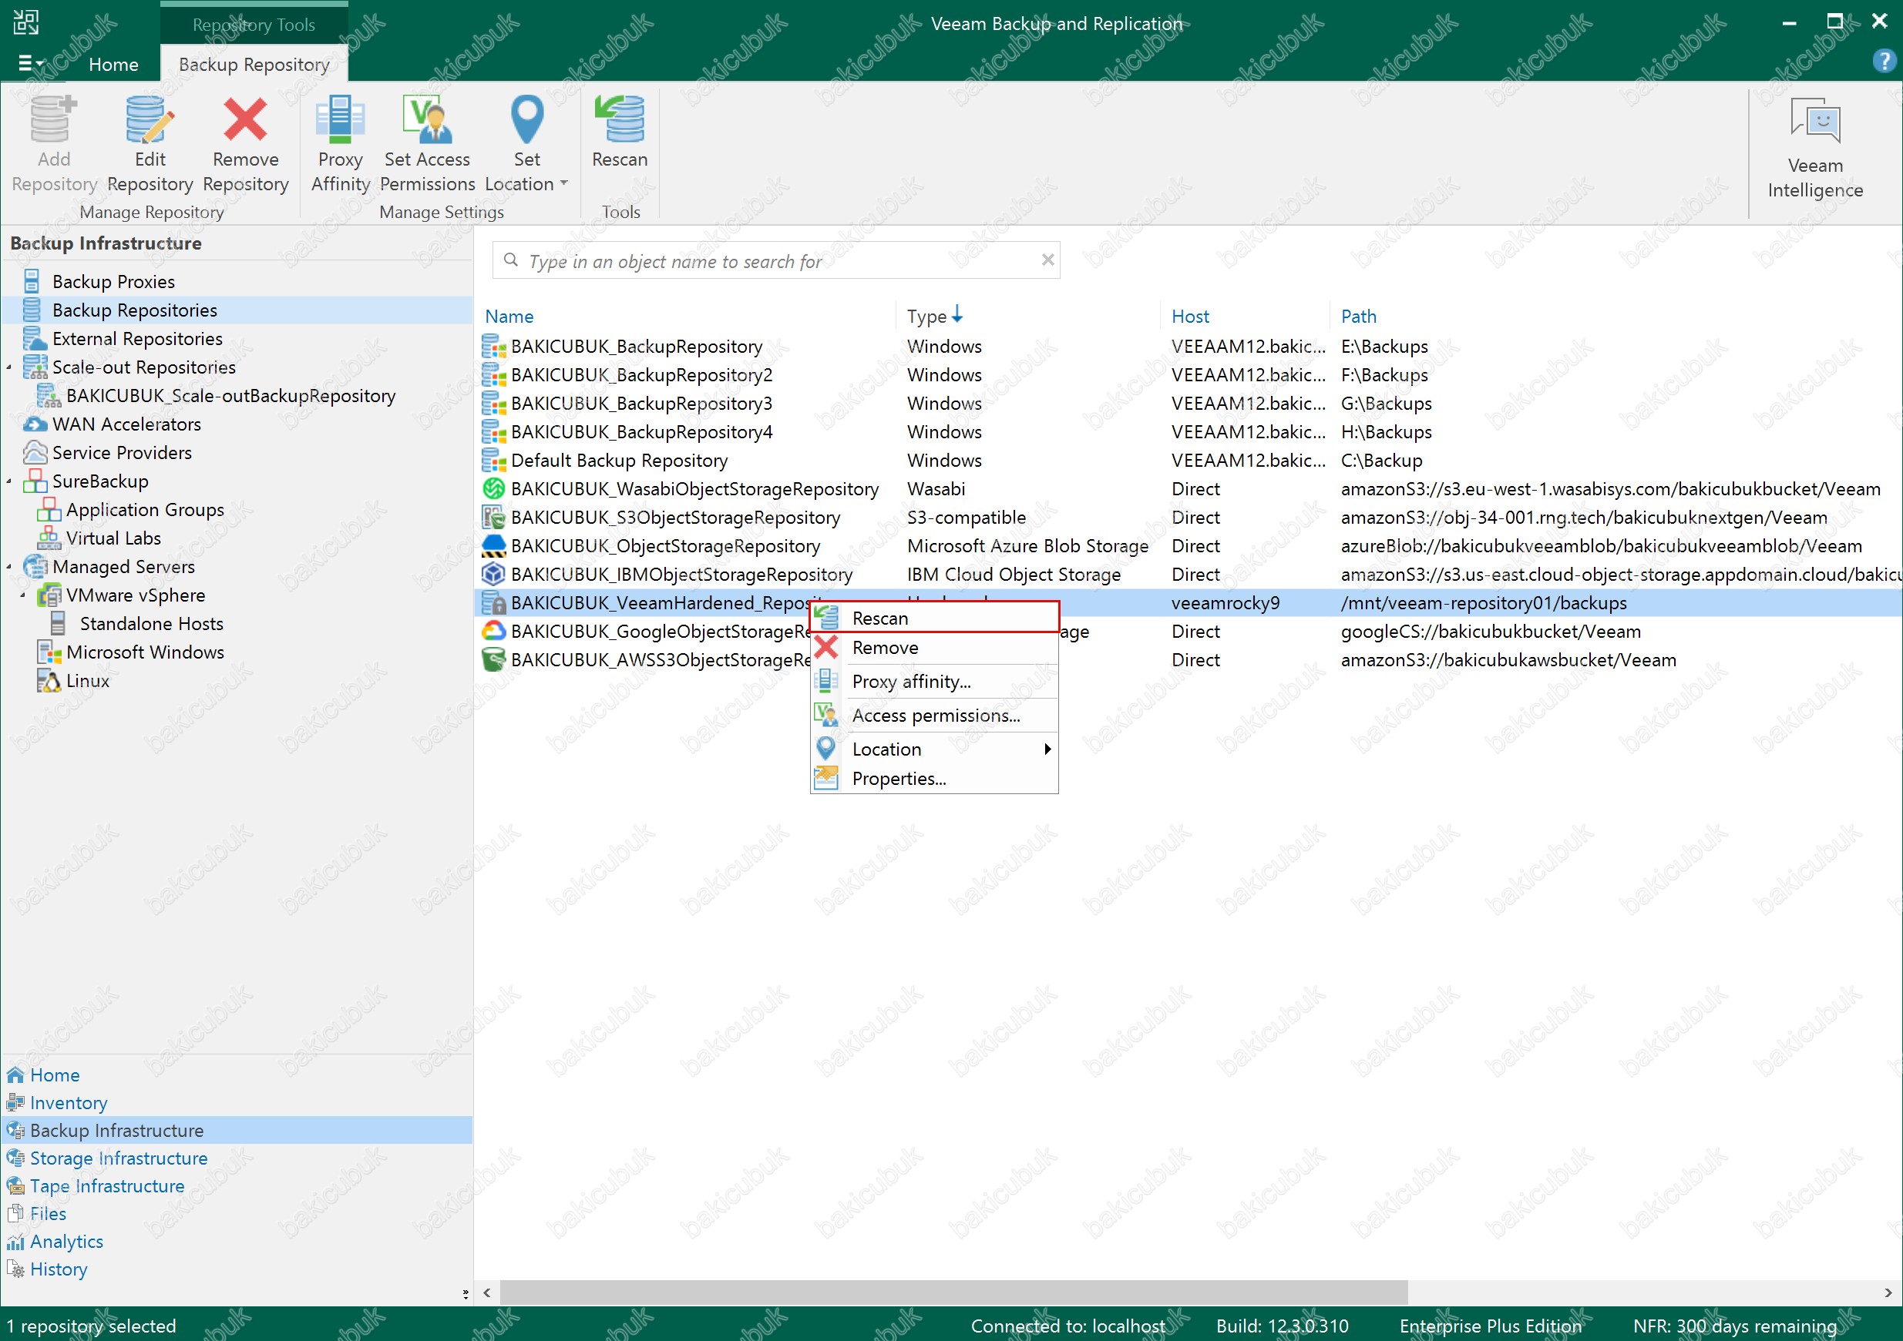The height and width of the screenshot is (1341, 1903).
Task: Open the main application menu dropdown
Action: point(30,63)
